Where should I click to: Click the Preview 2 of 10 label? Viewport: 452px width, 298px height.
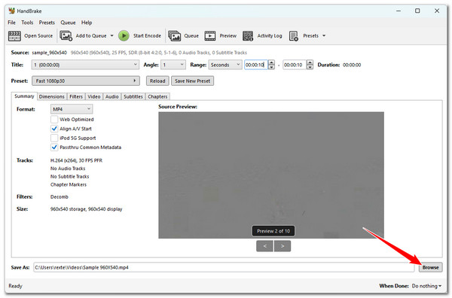273,231
